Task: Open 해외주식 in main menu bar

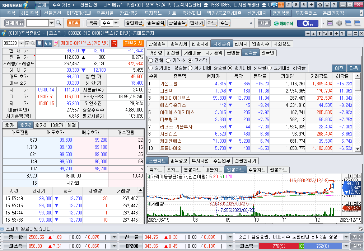Action: (x=29, y=13)
